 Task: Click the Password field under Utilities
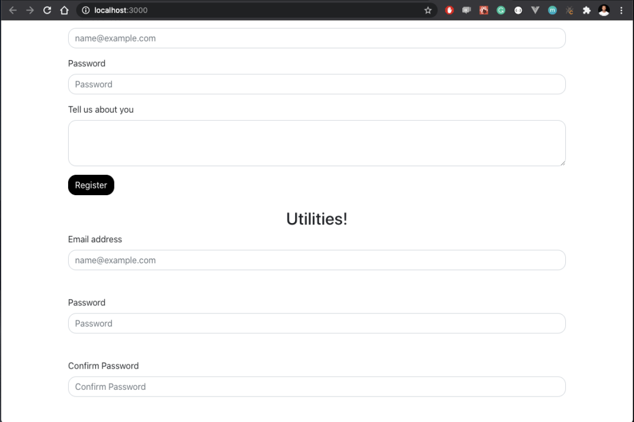tap(317, 323)
